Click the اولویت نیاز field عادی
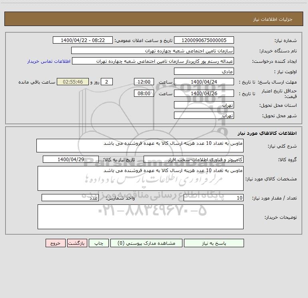 click(204, 71)
